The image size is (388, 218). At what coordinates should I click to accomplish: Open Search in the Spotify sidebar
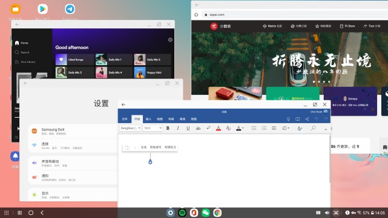point(22,53)
